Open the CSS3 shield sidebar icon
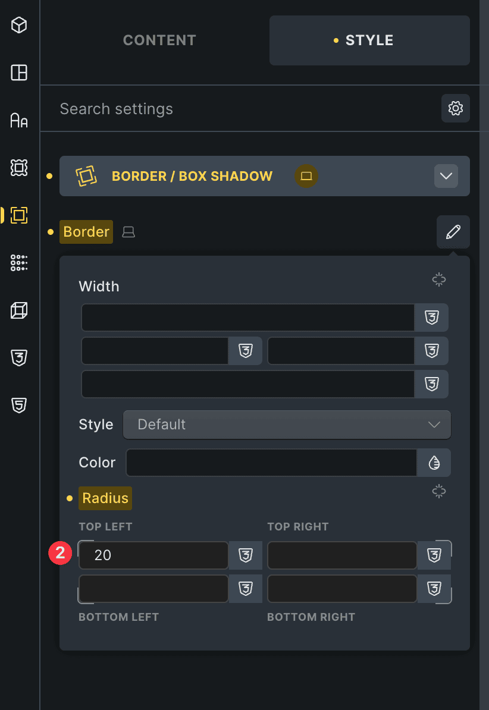Screen dimensions: 489x710 click(x=19, y=358)
